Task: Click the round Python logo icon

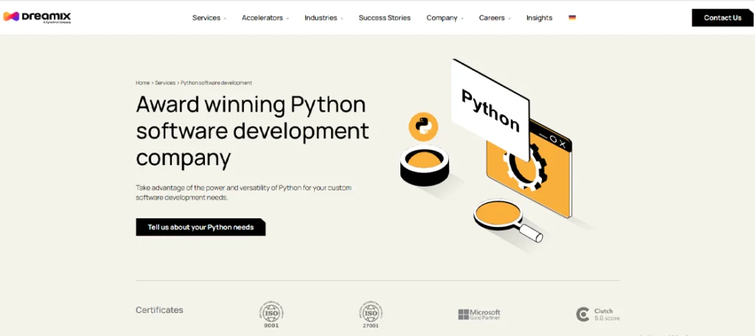Action: coord(423,126)
